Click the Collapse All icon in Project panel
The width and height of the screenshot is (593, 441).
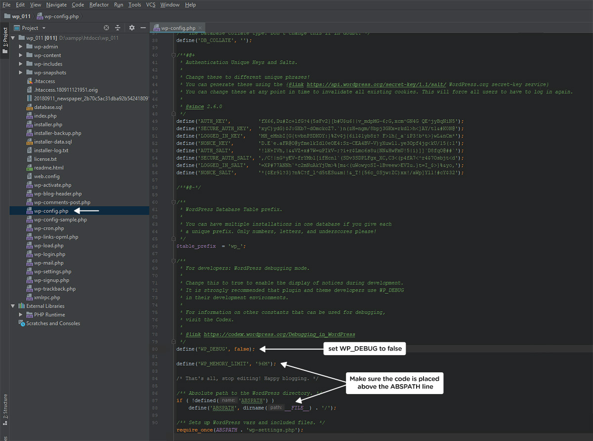click(x=118, y=28)
